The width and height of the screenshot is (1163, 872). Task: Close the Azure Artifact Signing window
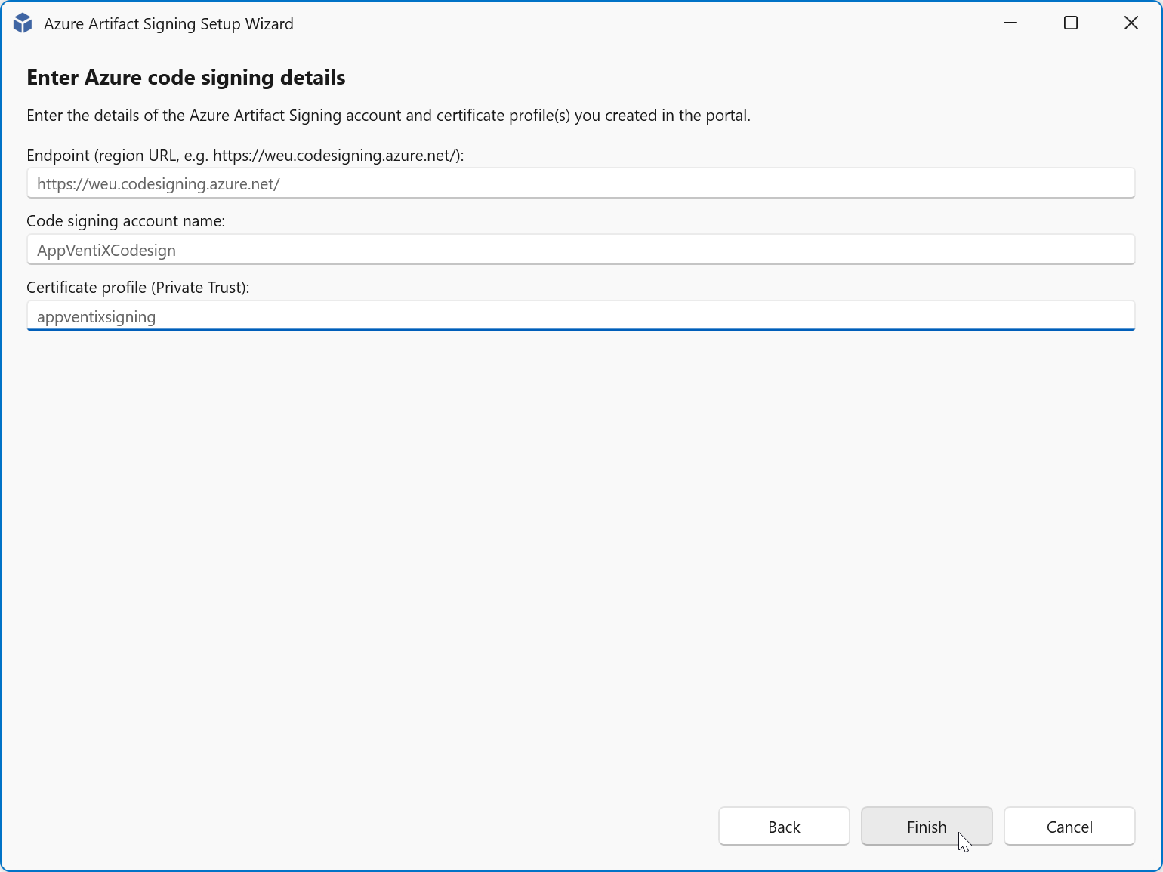1131,23
